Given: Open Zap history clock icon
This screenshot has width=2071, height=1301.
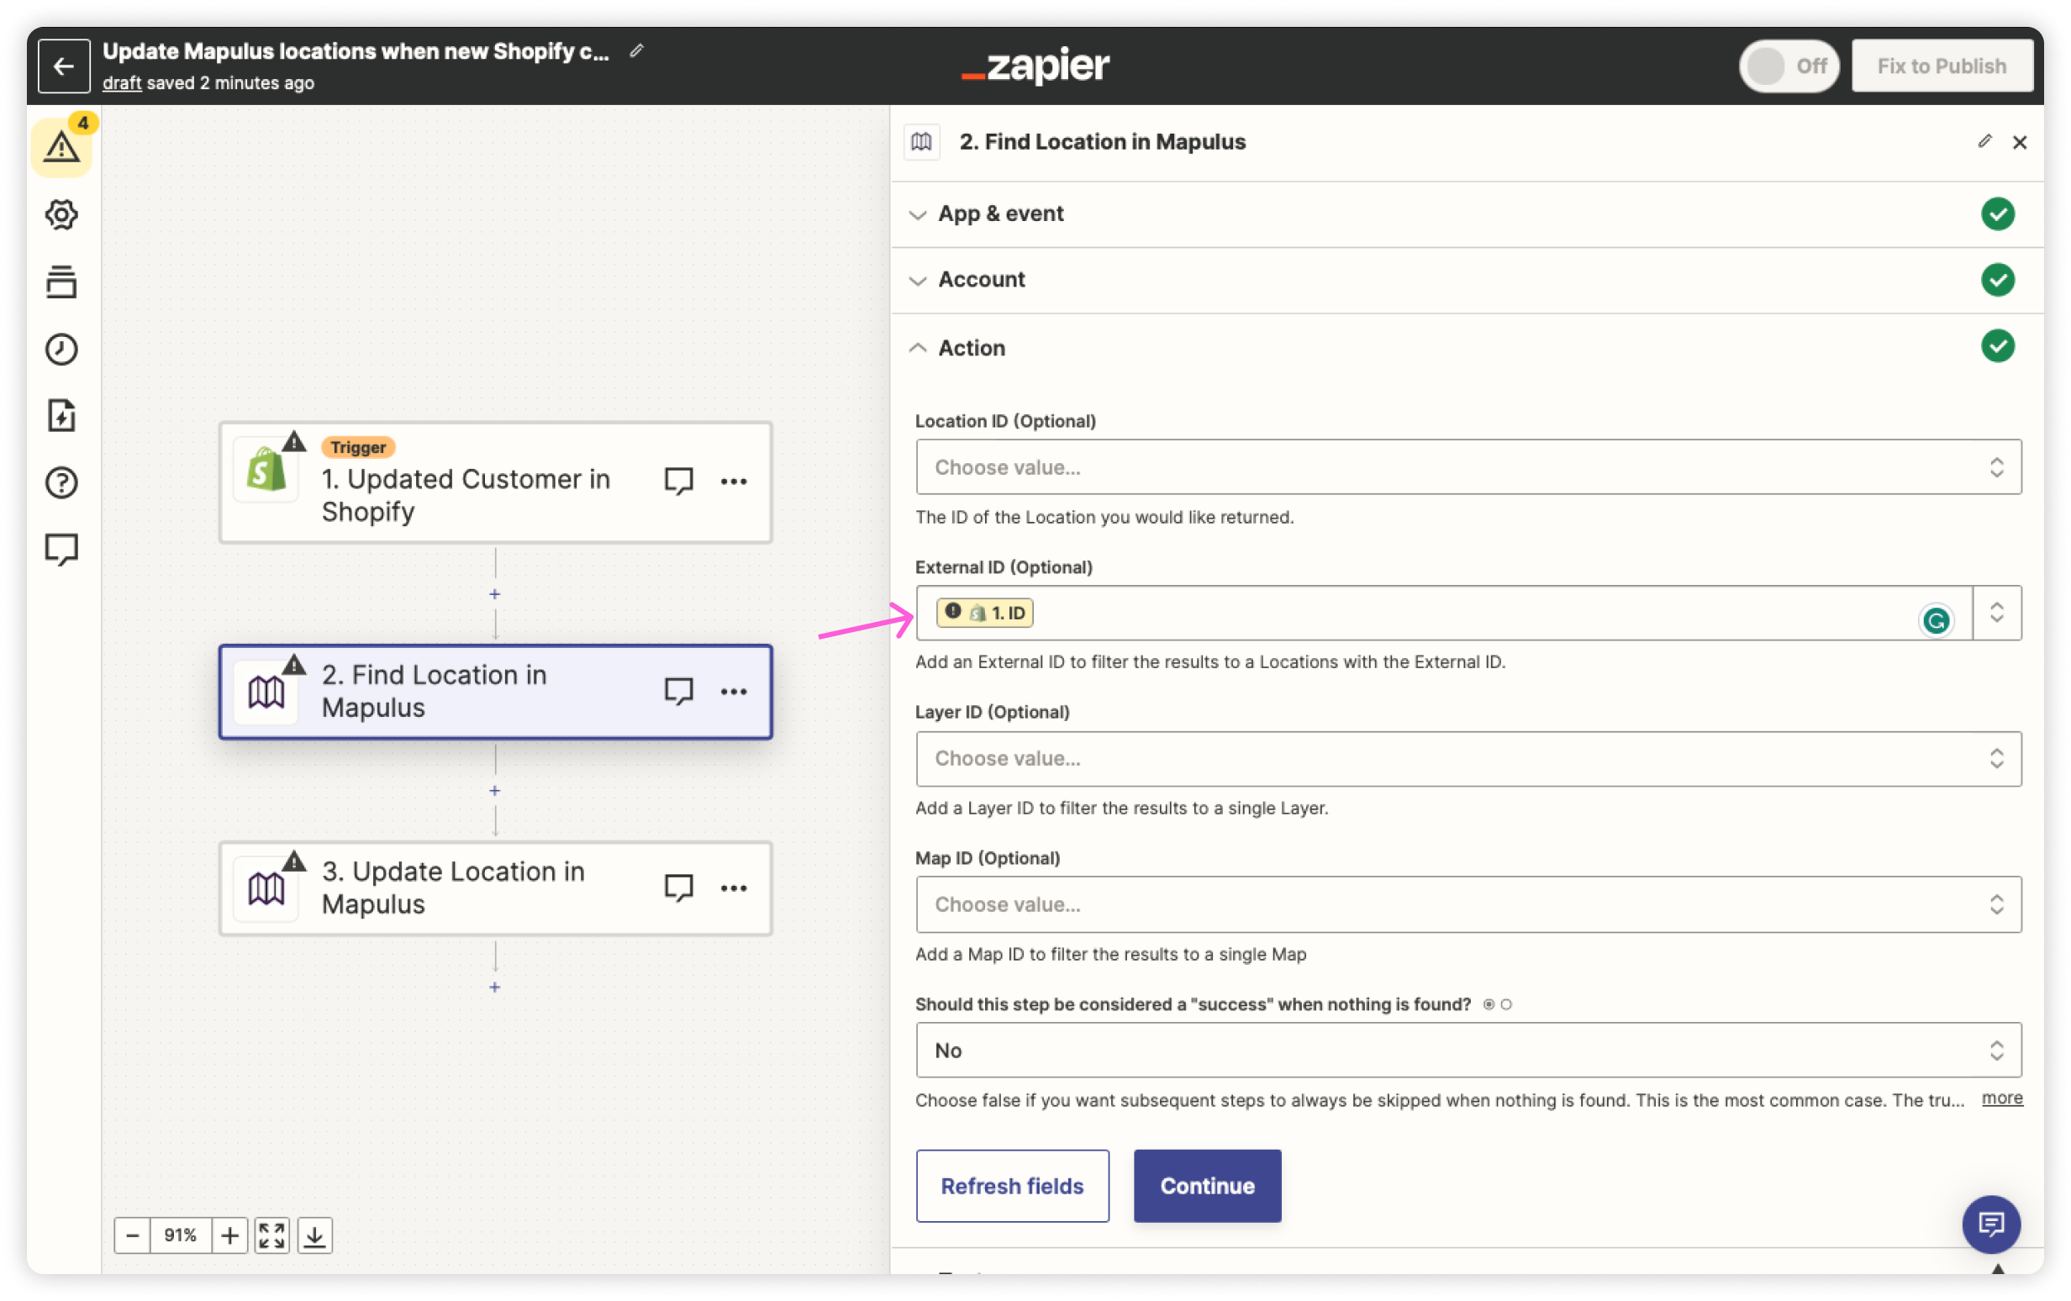Looking at the screenshot, I should [61, 349].
